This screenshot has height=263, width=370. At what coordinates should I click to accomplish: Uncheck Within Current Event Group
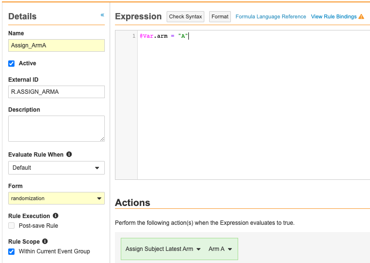(12, 251)
